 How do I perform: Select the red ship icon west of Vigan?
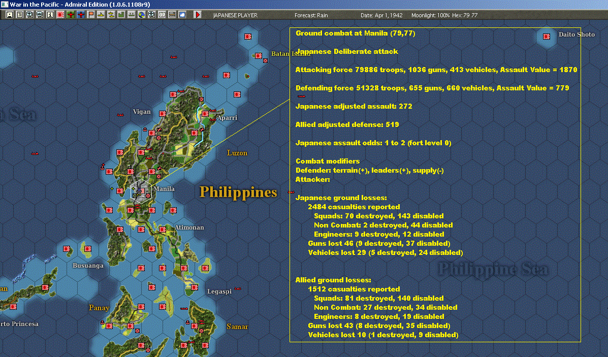tap(120, 115)
